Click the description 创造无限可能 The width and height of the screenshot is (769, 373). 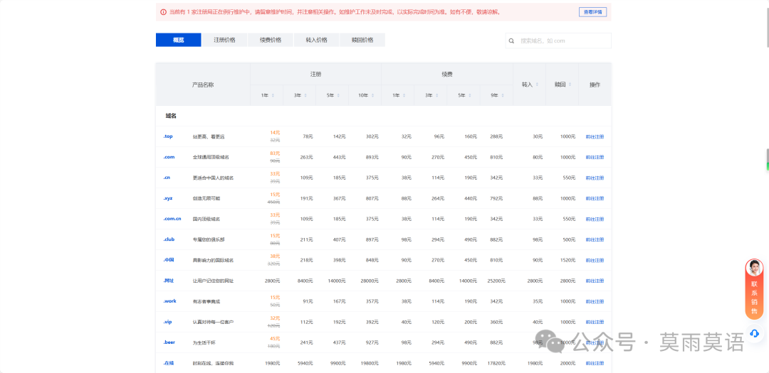click(x=206, y=198)
